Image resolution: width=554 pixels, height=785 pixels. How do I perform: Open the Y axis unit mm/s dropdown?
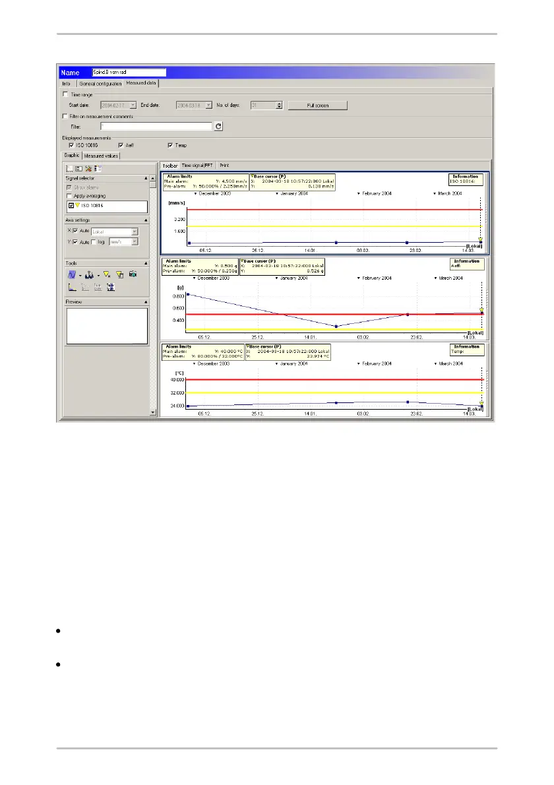[x=135, y=242]
